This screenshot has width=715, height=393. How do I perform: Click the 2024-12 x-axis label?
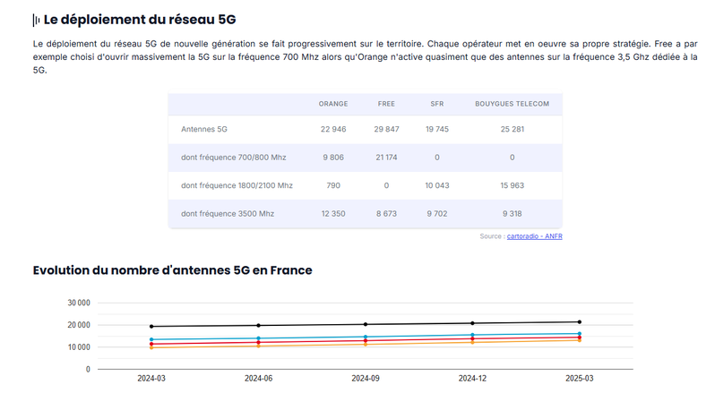(472, 379)
